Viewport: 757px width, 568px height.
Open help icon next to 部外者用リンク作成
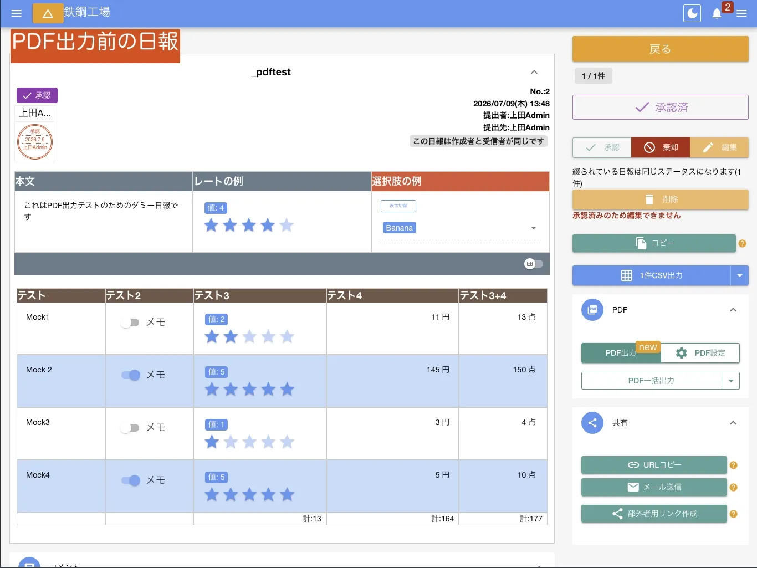point(734,514)
